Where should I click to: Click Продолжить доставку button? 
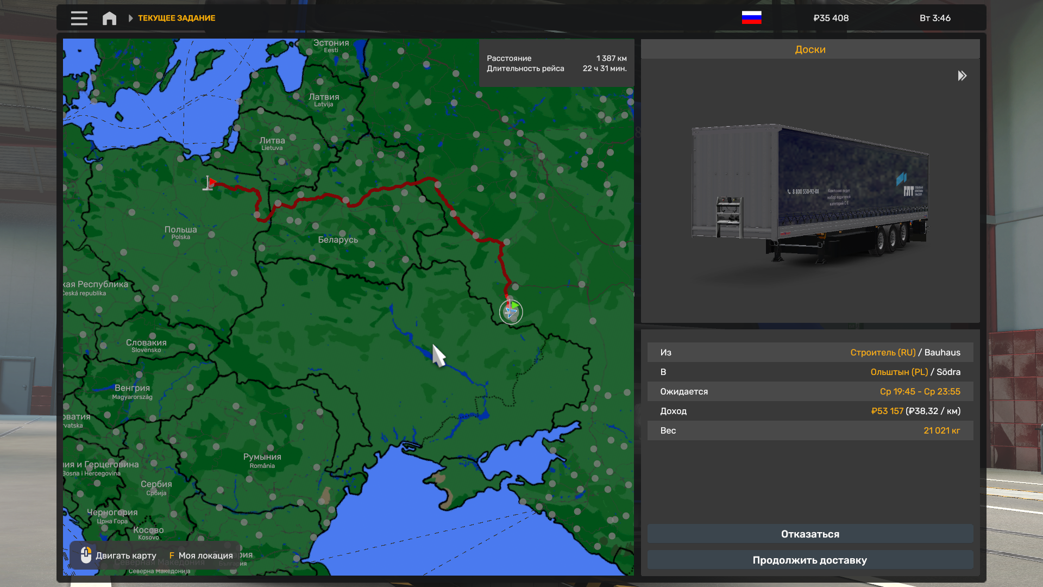810,560
